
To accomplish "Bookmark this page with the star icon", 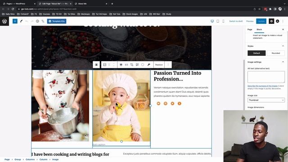I will tap(259, 9).
